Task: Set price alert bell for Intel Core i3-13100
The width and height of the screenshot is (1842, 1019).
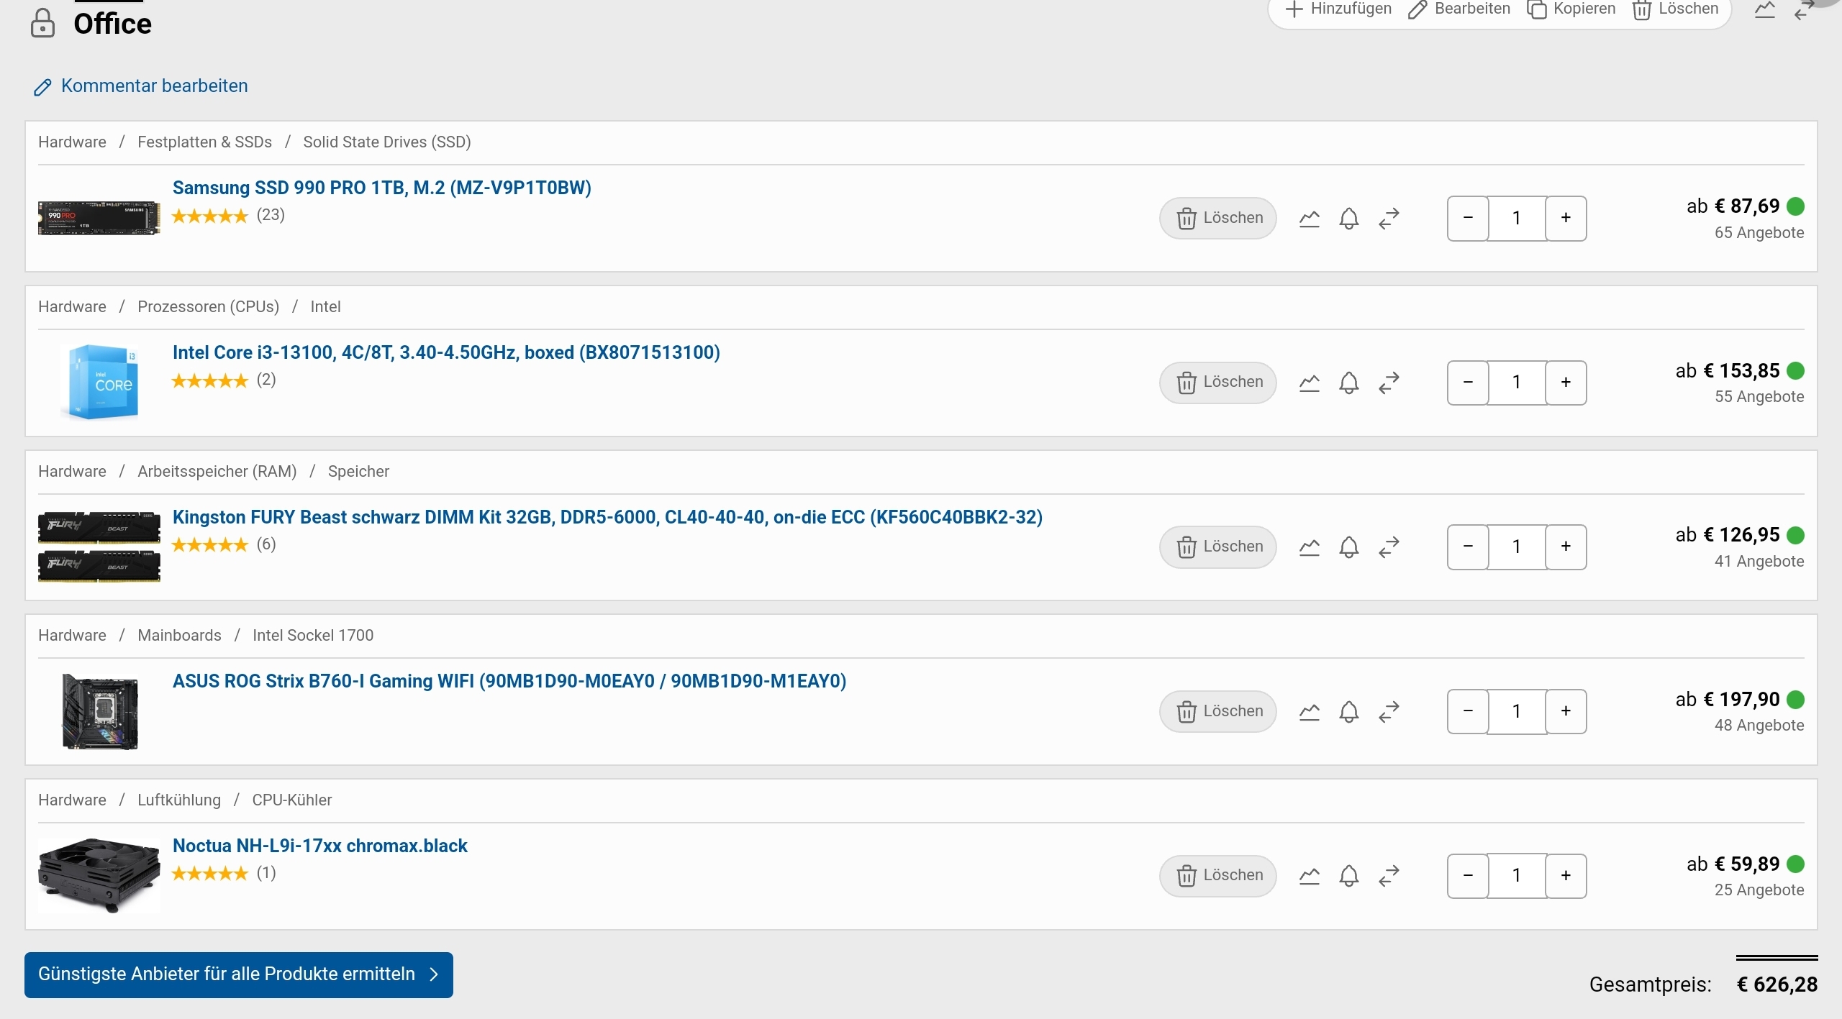Action: pyautogui.click(x=1349, y=383)
